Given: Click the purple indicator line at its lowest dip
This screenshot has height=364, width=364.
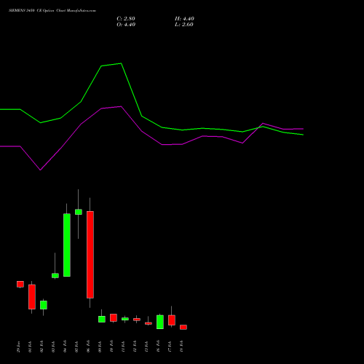Looking at the screenshot, I should tap(40, 170).
